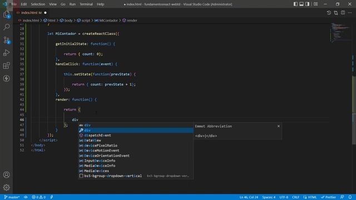356x200 pixels.
Task: Choose MediaDeviceInfo suggestion
Action: (x=136, y=166)
